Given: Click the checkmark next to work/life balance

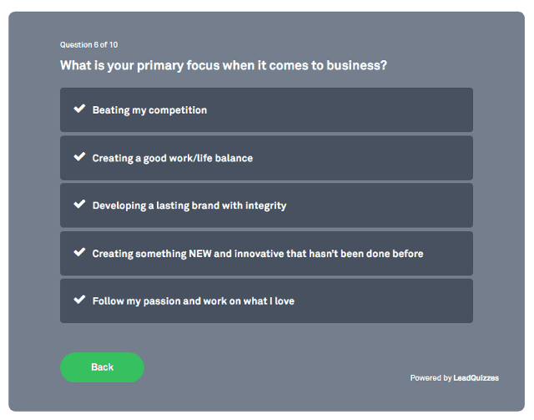Looking at the screenshot, I should pyautogui.click(x=79, y=157).
